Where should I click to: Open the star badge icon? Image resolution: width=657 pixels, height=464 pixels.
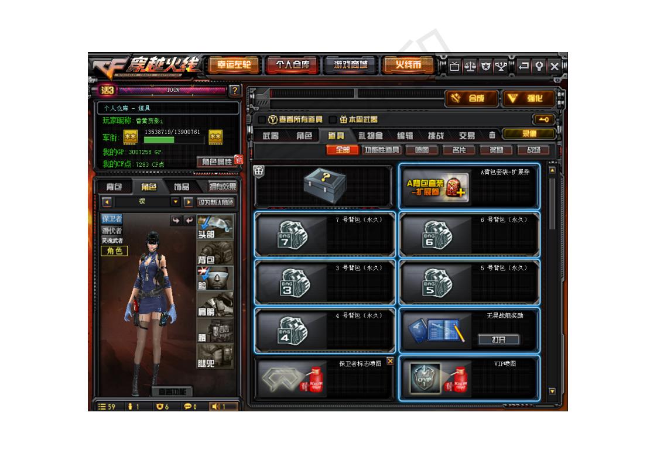tap(485, 66)
